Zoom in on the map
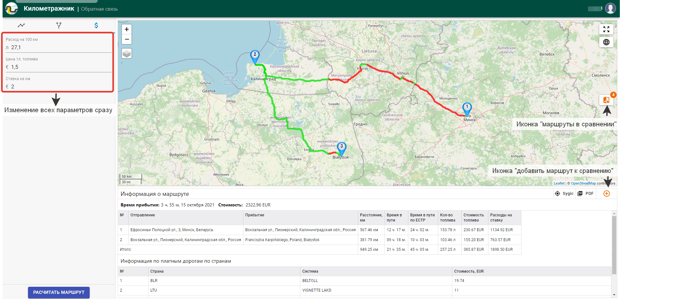 [127, 29]
